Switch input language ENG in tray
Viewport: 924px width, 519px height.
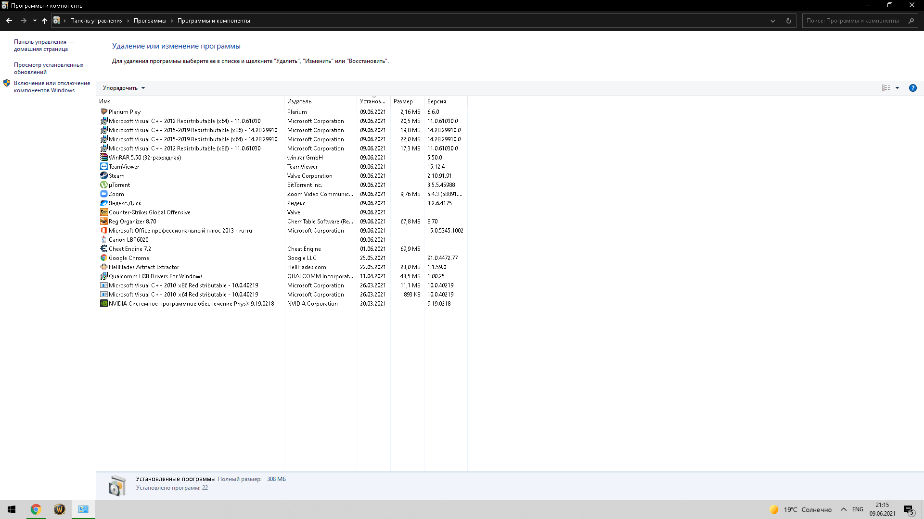coord(858,509)
